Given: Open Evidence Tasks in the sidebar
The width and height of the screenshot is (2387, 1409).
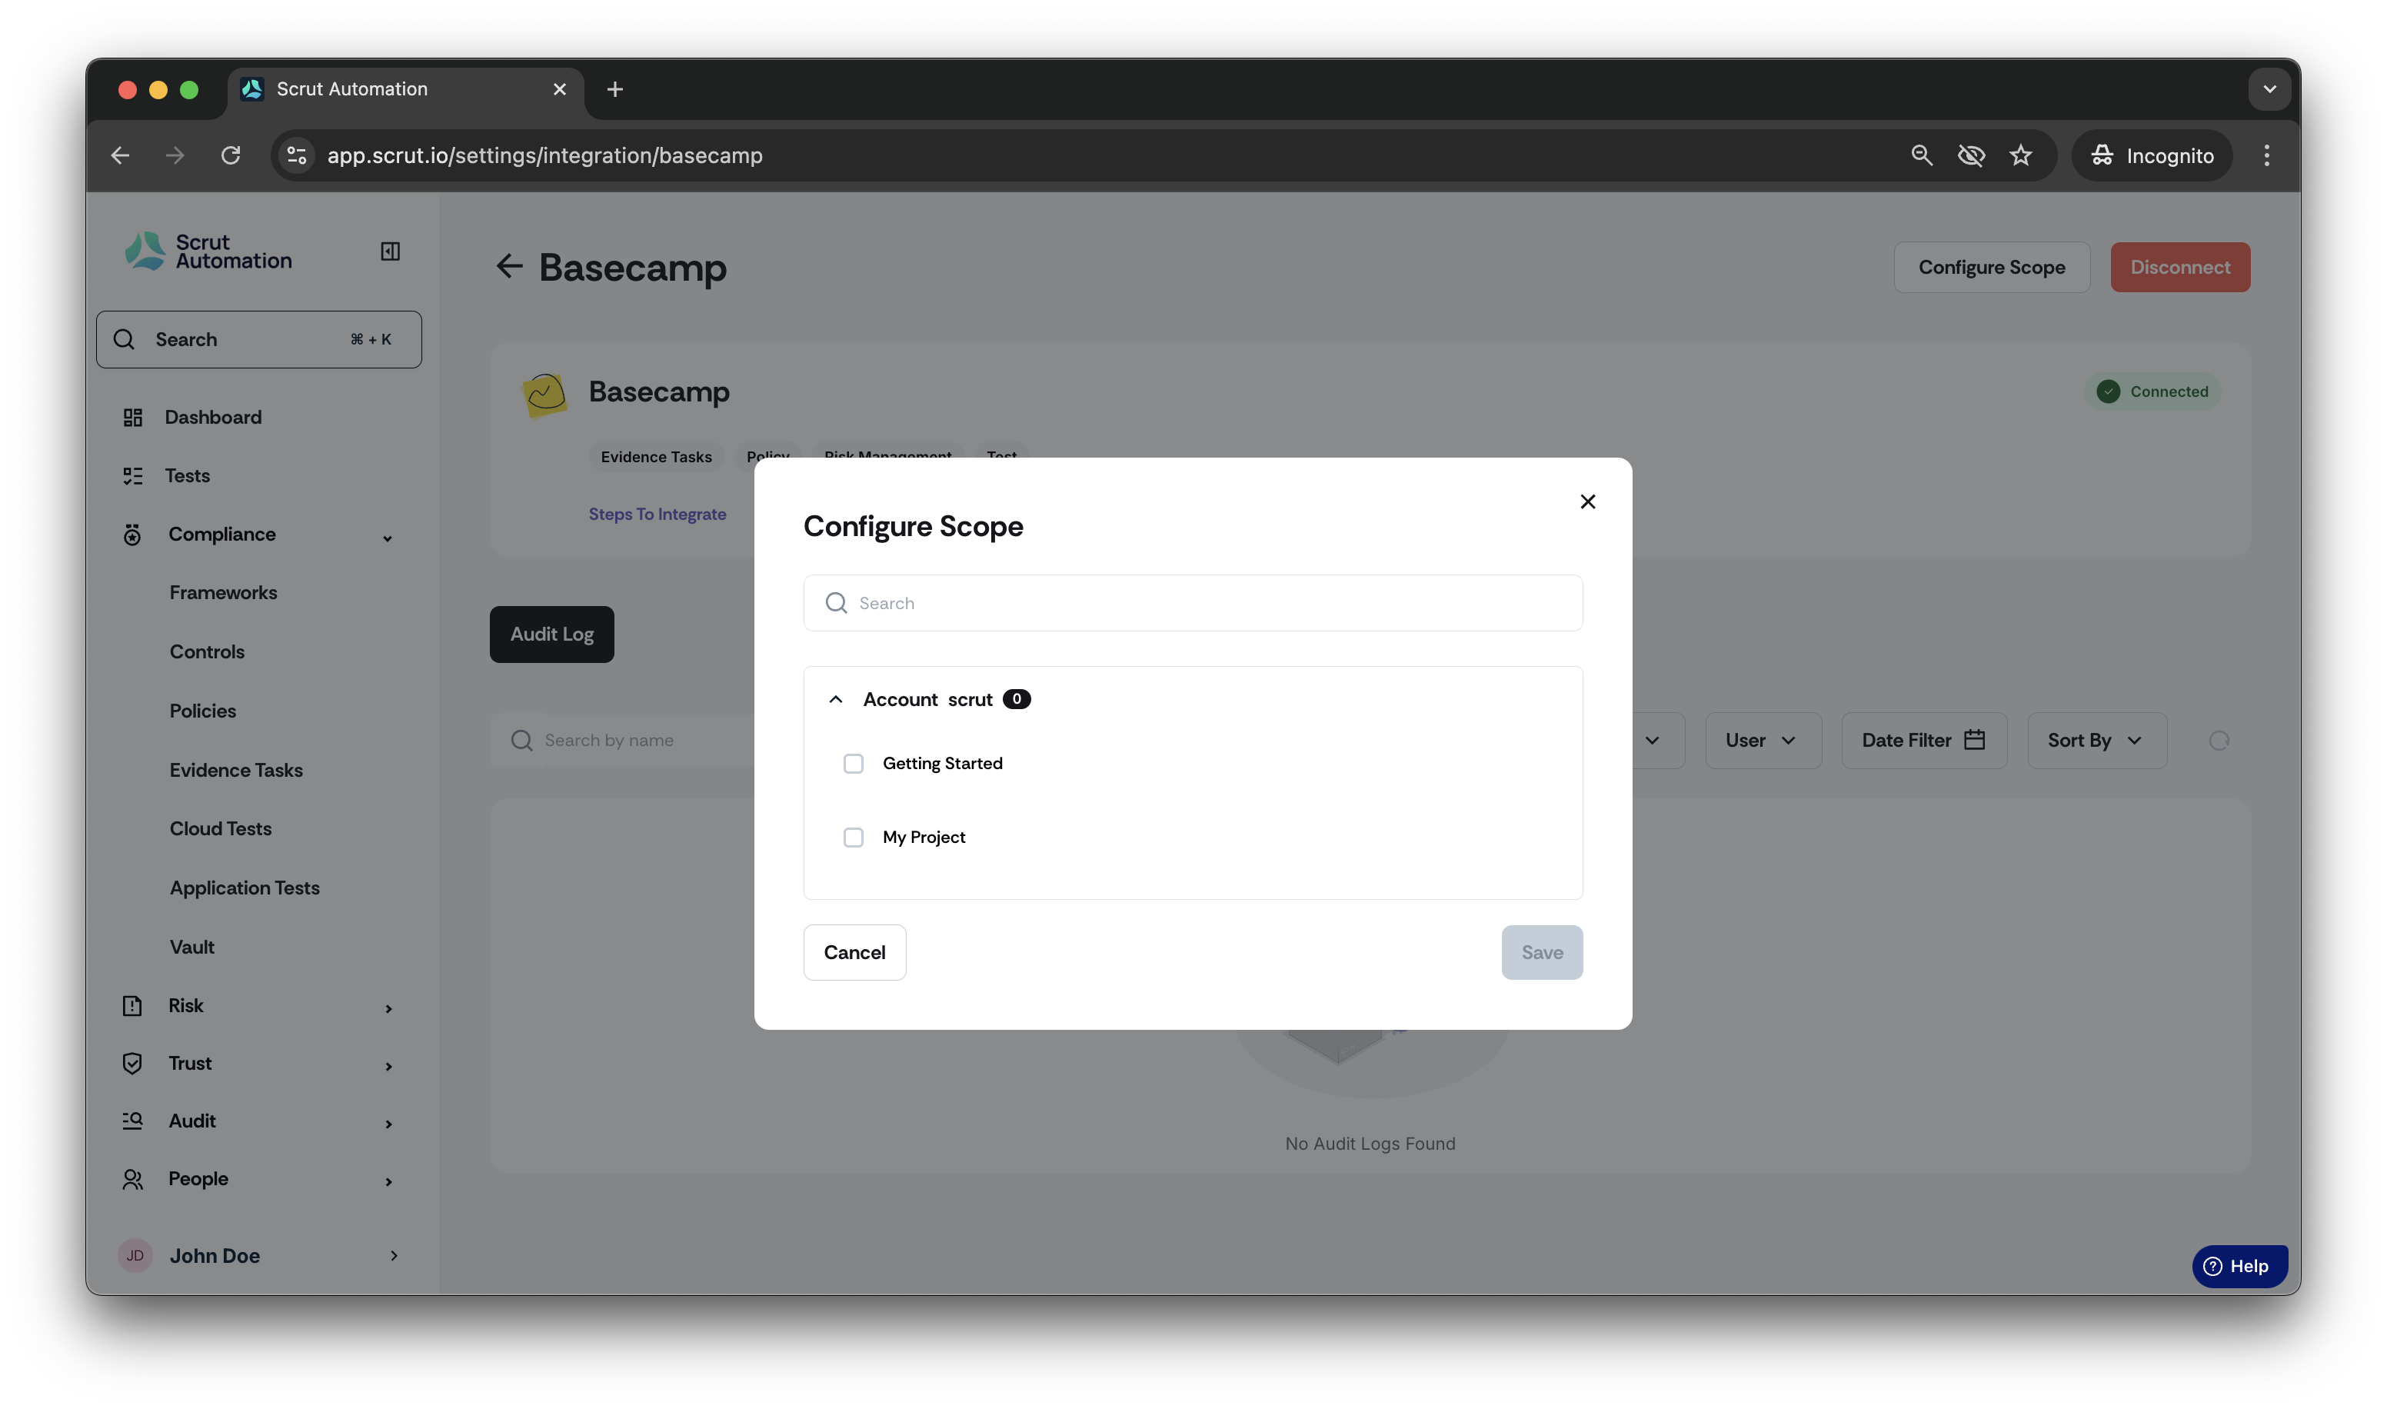Looking at the screenshot, I should 236,771.
